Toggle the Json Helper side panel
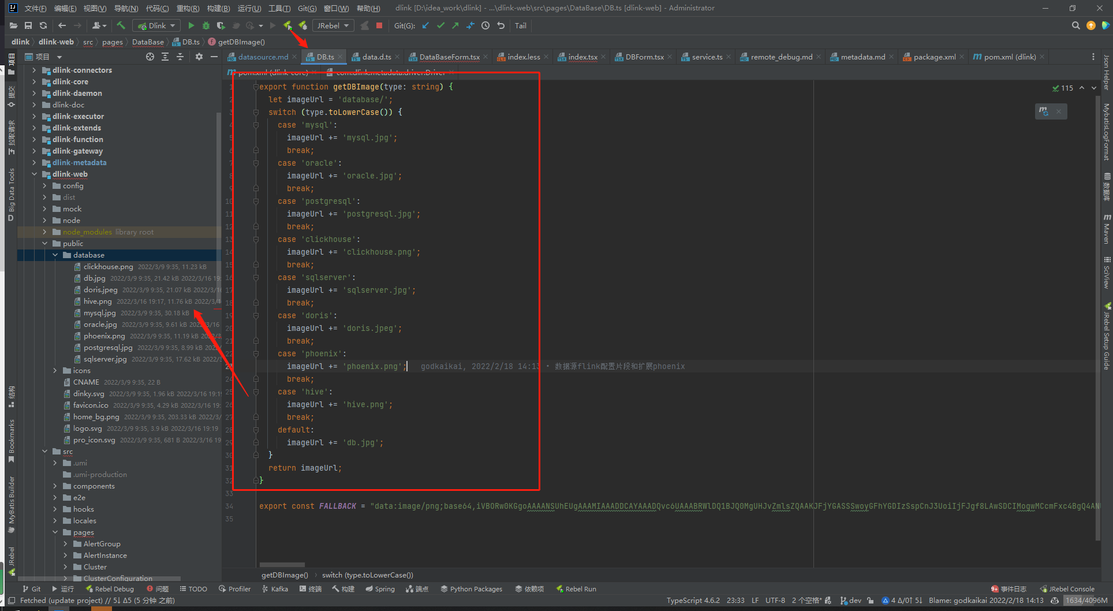 (1107, 73)
